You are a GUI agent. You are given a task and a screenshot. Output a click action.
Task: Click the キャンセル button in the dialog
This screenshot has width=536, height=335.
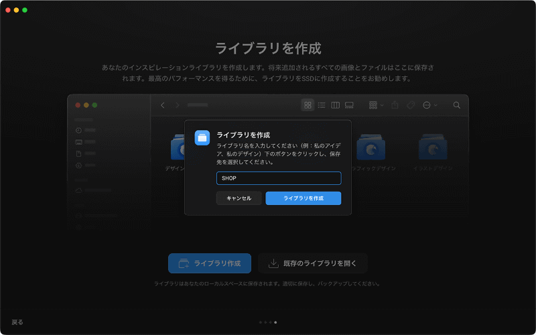(x=239, y=198)
